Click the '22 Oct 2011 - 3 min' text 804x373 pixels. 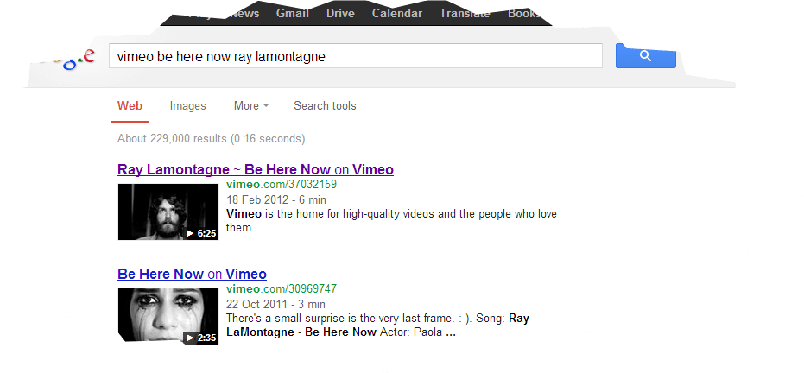pyautogui.click(x=275, y=304)
